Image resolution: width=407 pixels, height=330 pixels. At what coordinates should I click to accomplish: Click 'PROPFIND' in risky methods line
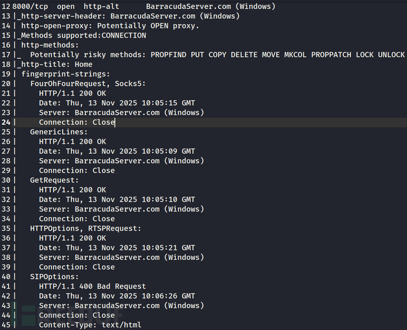(170, 55)
